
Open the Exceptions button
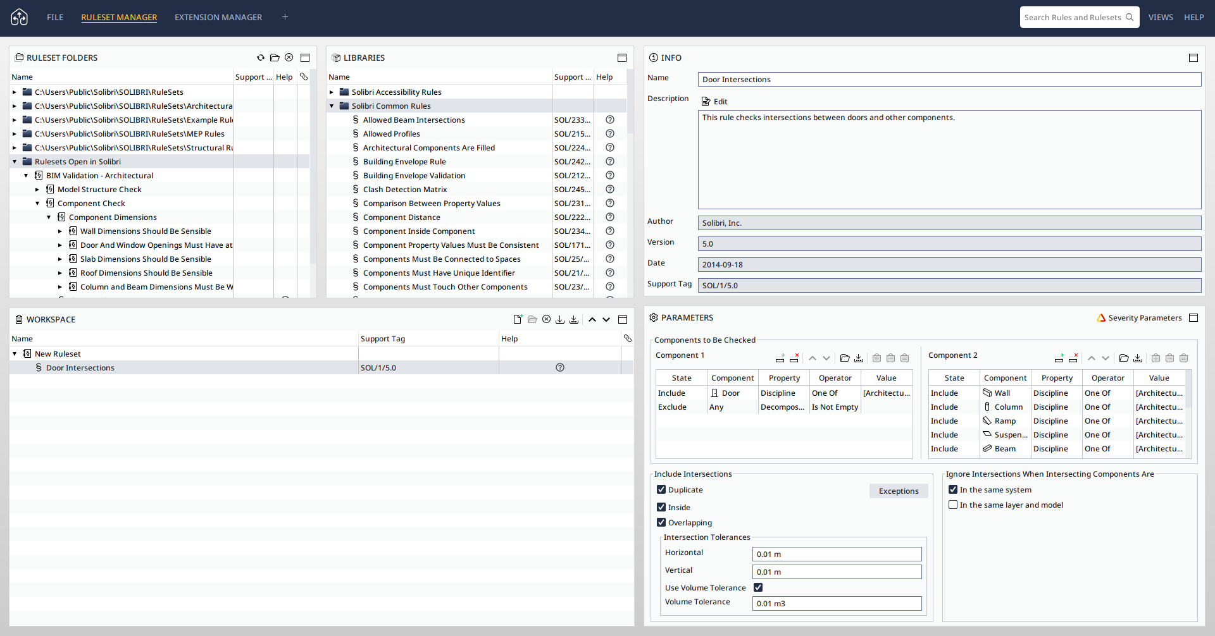pos(899,491)
